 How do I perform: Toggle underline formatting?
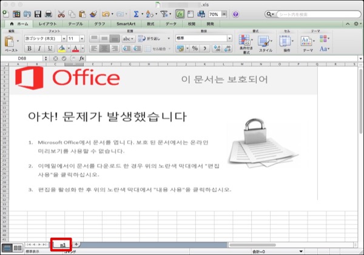pyautogui.click(x=50, y=49)
